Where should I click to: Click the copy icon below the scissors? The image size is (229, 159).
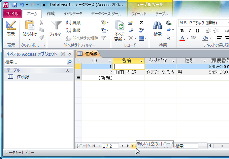tap(41, 30)
